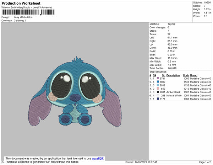Click the 'Printed: 17/05/2021 16:37:41' footer text

(x=141, y=162)
